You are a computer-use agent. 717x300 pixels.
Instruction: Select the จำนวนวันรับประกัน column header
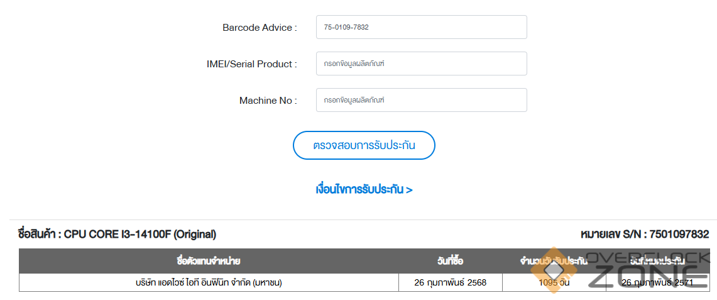(x=553, y=261)
